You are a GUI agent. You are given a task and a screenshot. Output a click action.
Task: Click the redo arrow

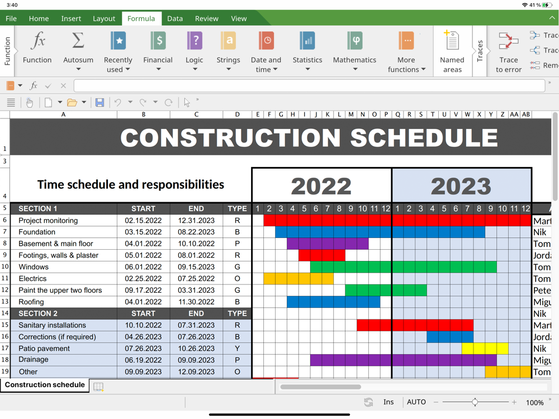pos(143,103)
